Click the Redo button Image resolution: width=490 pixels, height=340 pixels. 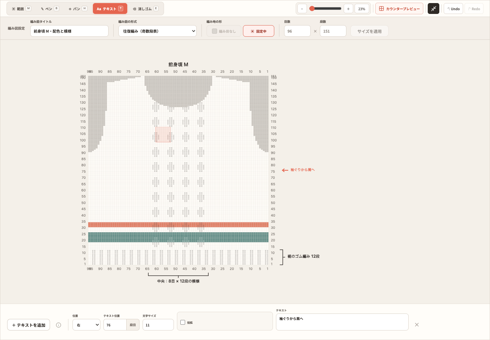coord(474,9)
